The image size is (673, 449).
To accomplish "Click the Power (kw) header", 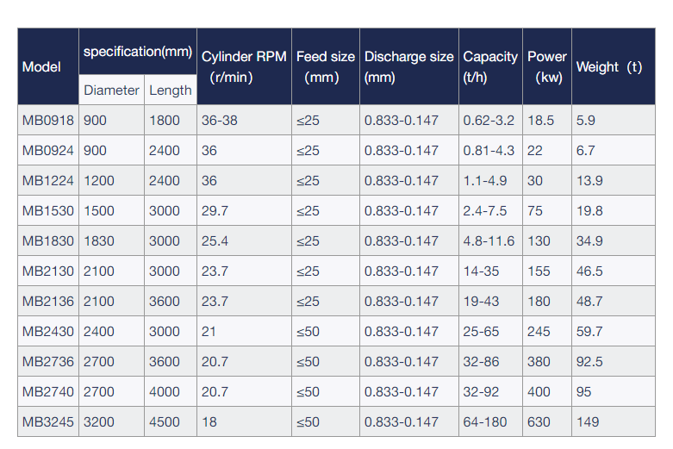I will (x=547, y=66).
